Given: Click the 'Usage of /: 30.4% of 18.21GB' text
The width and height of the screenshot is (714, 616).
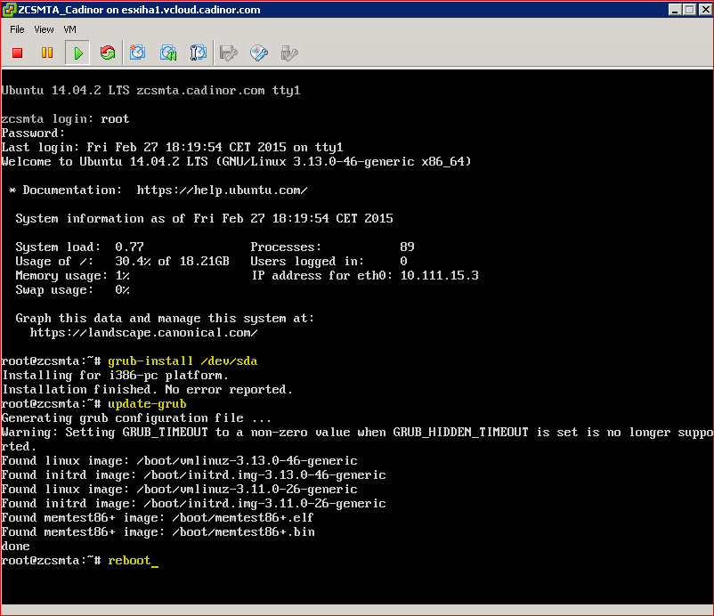Looking at the screenshot, I should click(123, 262).
